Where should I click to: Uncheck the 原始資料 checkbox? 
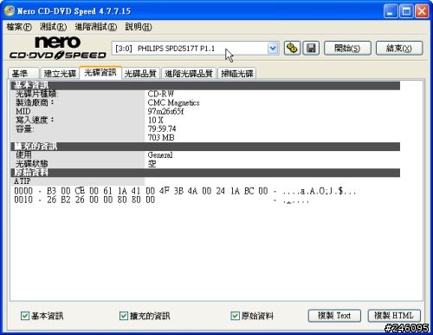point(235,316)
